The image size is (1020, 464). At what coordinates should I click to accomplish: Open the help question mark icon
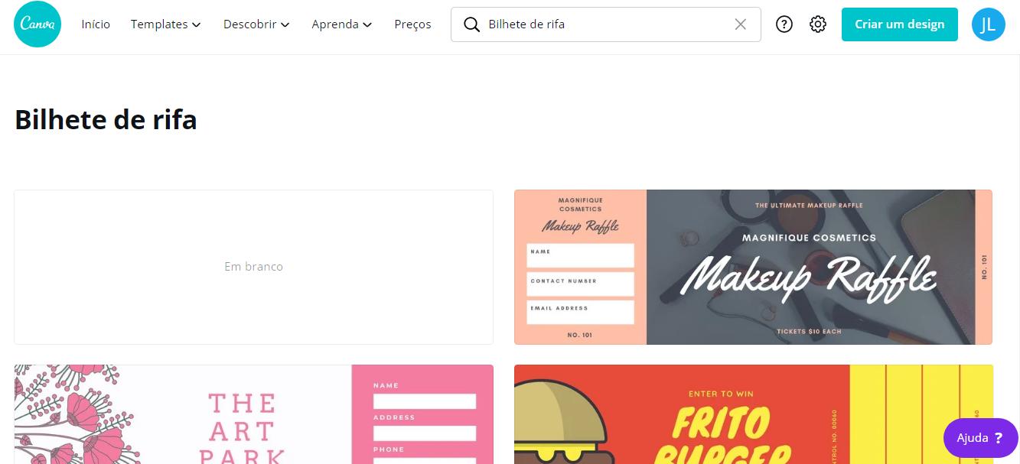coord(784,24)
